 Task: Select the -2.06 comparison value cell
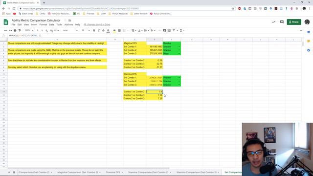point(155,60)
